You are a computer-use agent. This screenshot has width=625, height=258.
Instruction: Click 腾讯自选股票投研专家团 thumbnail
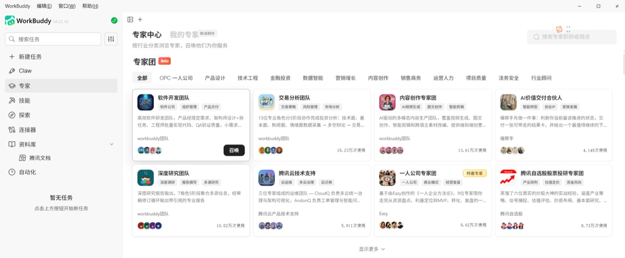(x=508, y=178)
